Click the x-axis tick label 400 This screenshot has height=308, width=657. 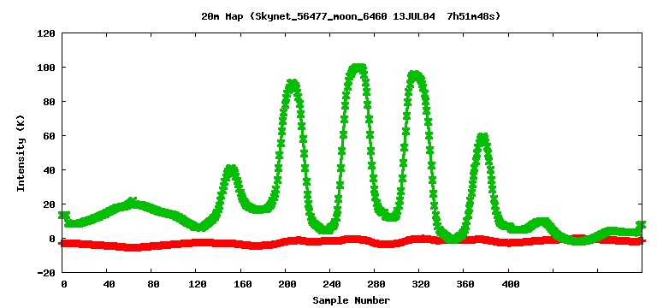[x=511, y=285]
